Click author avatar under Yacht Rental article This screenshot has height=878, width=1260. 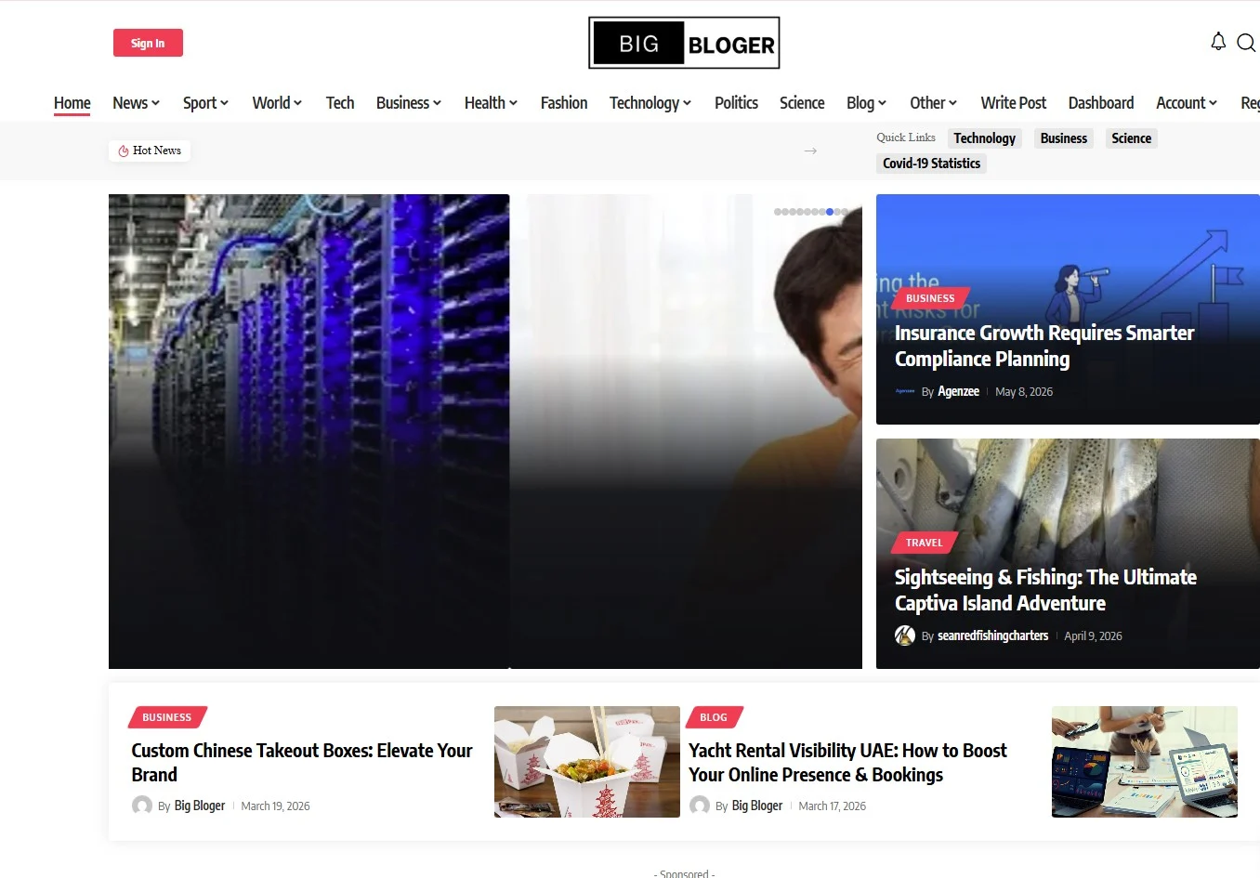(700, 806)
